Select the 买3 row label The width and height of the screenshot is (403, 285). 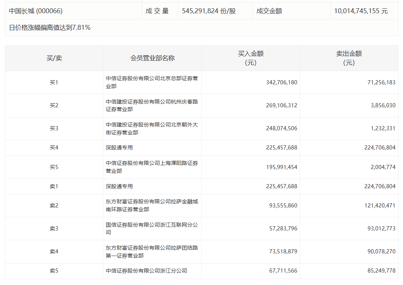pos(54,128)
